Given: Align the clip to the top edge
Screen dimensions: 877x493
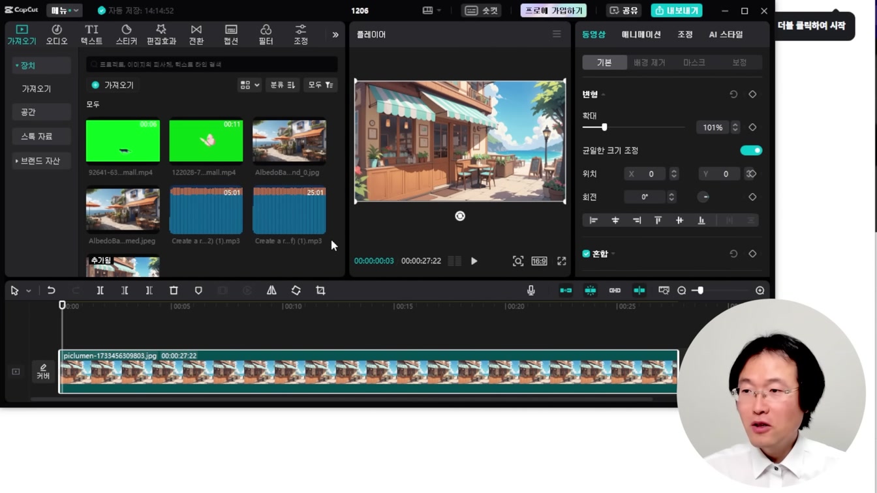Looking at the screenshot, I should click(658, 220).
